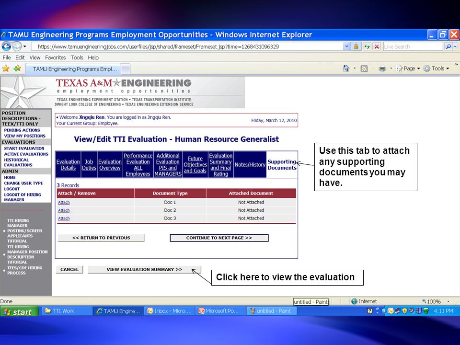Screen dimensions: 460x345
Task: Switch to the Notes/History tab
Action: [250, 164]
